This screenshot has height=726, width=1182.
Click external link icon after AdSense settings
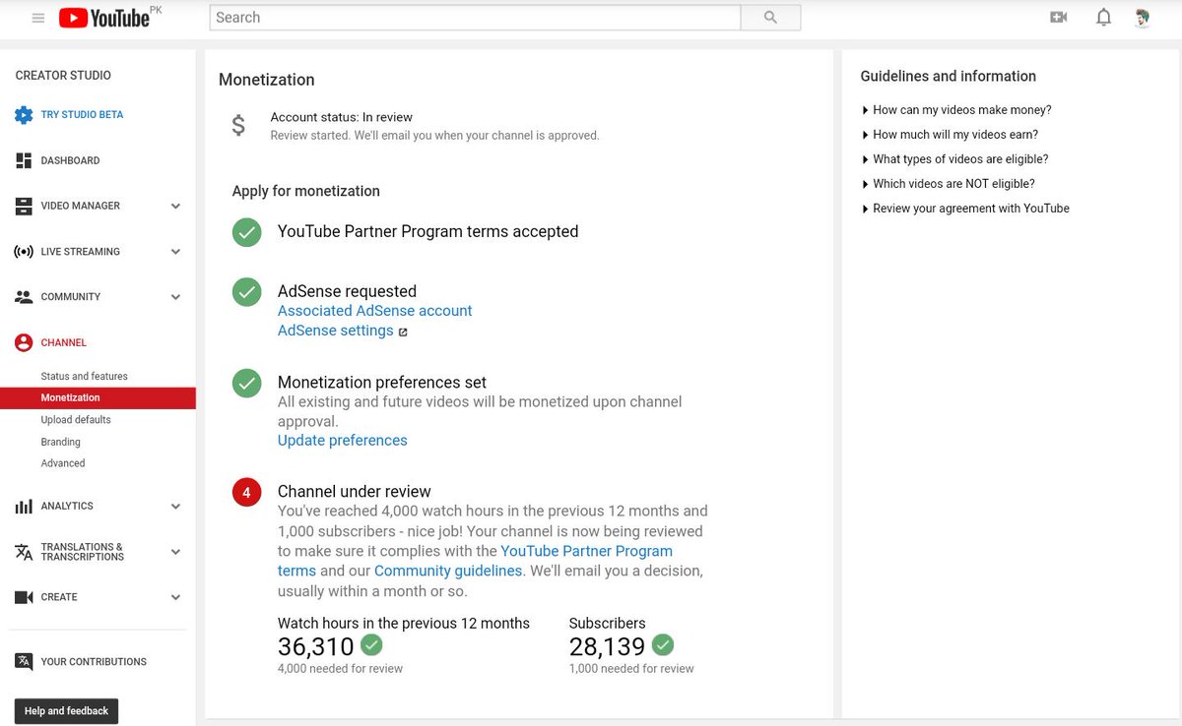403,333
